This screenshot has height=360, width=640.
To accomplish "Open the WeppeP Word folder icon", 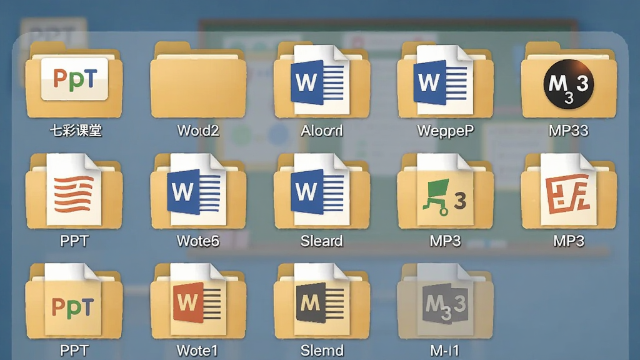I will [445, 80].
